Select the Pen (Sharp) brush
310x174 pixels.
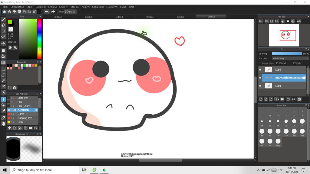pos(22,106)
